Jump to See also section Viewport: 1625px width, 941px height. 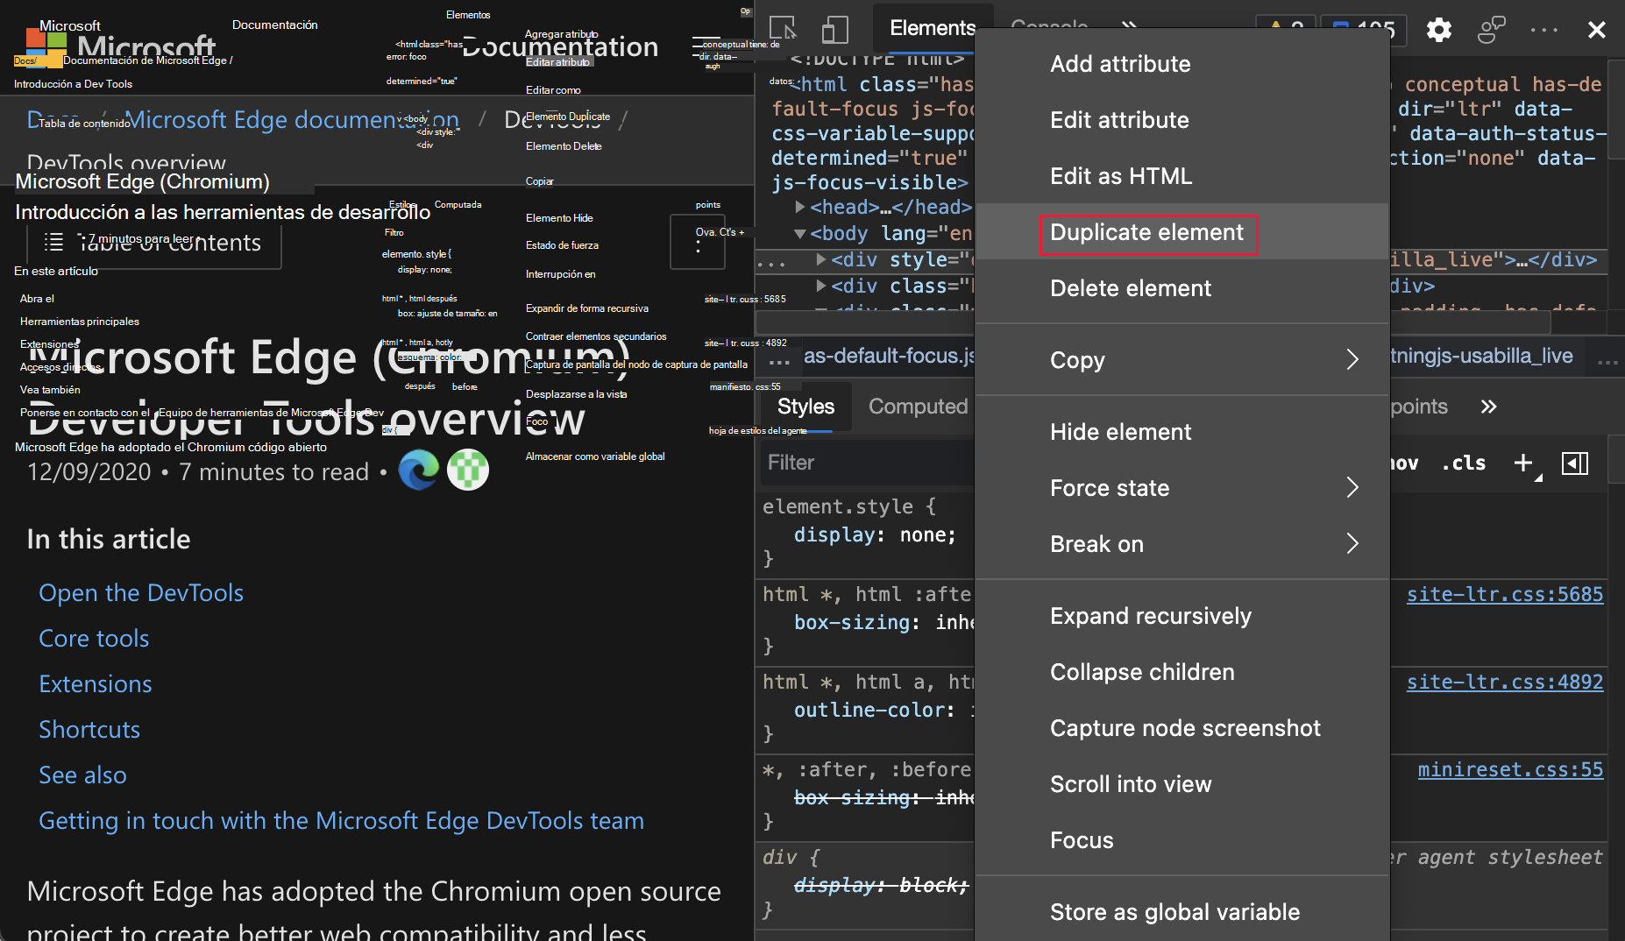(x=82, y=775)
